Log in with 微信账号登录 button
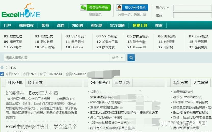This screenshot has height=132, width=212. 95,8
